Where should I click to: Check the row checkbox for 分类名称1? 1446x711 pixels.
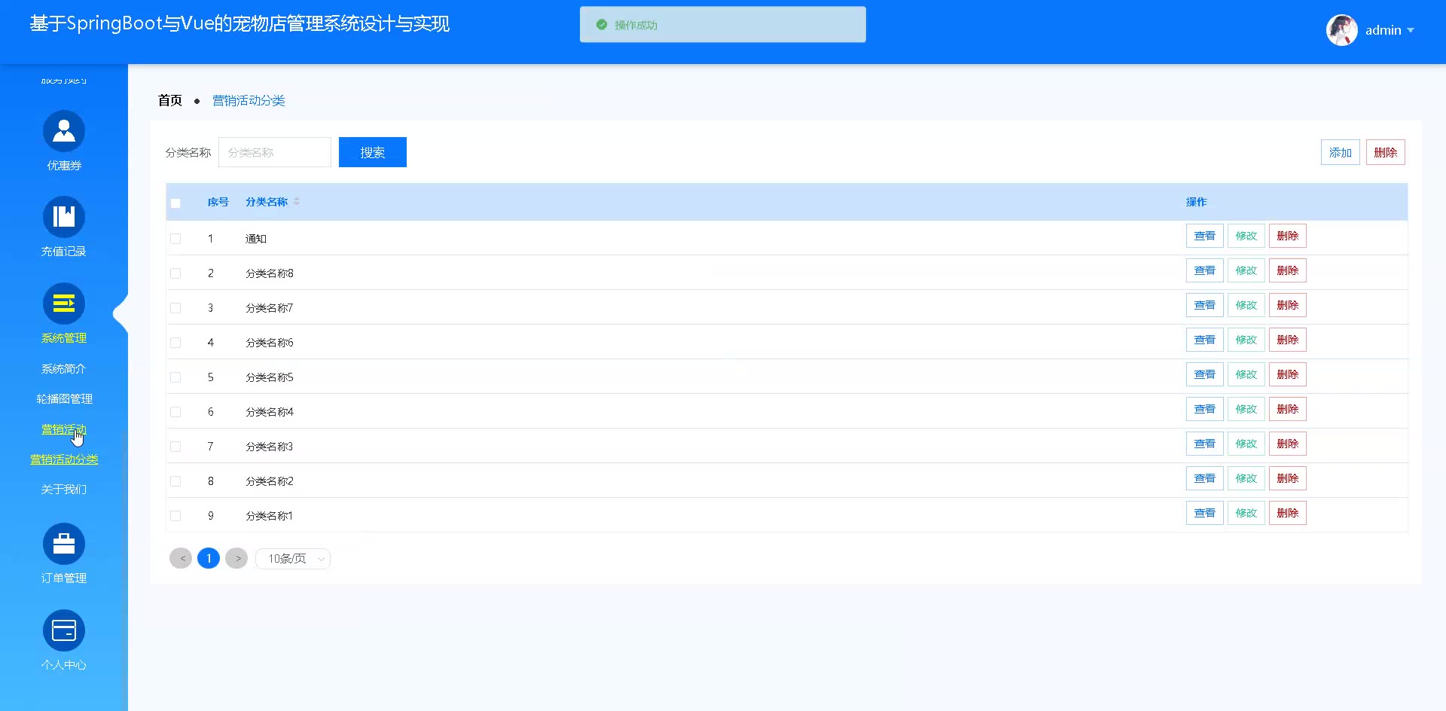coord(175,516)
